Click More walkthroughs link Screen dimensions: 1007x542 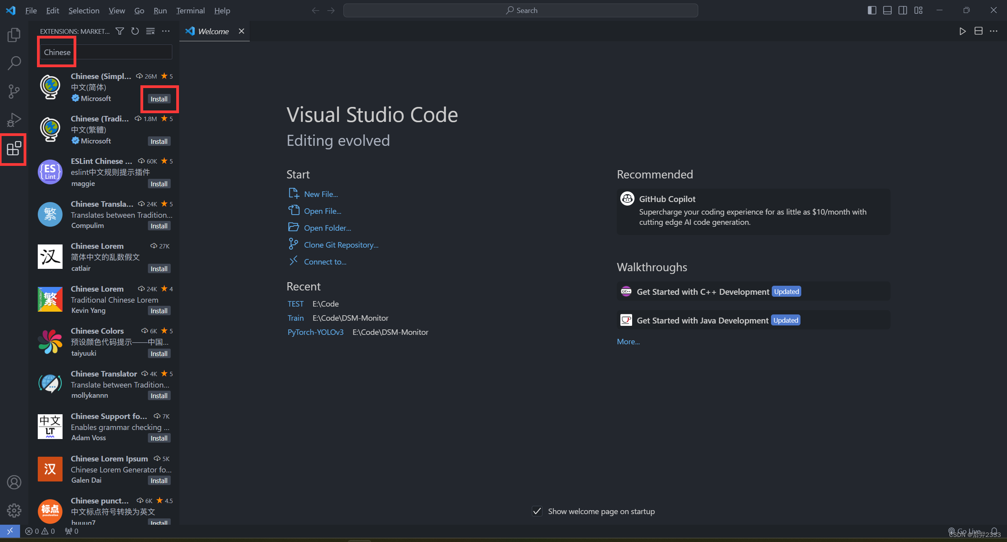628,342
